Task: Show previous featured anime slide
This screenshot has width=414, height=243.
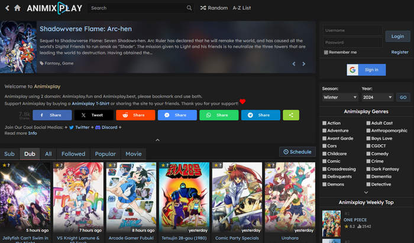Action: pos(294,64)
